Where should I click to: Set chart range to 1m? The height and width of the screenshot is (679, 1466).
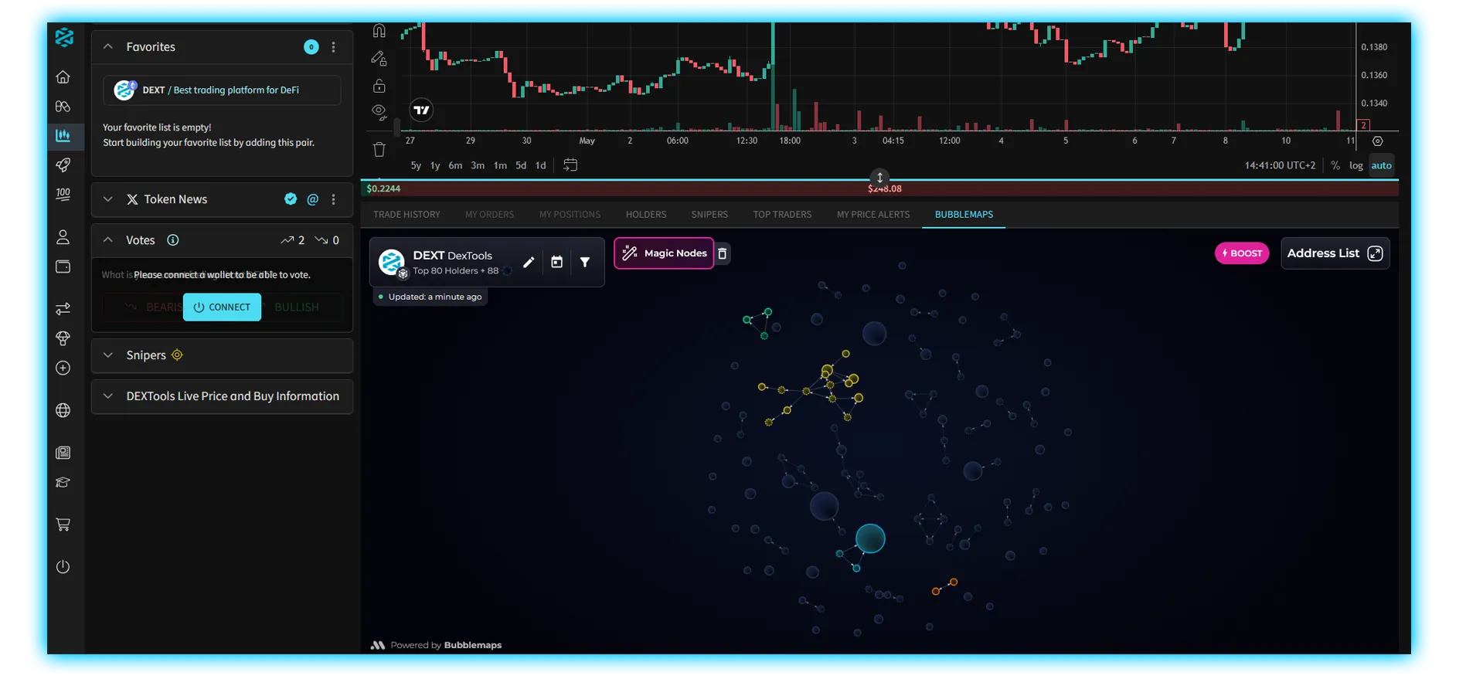[x=500, y=165]
